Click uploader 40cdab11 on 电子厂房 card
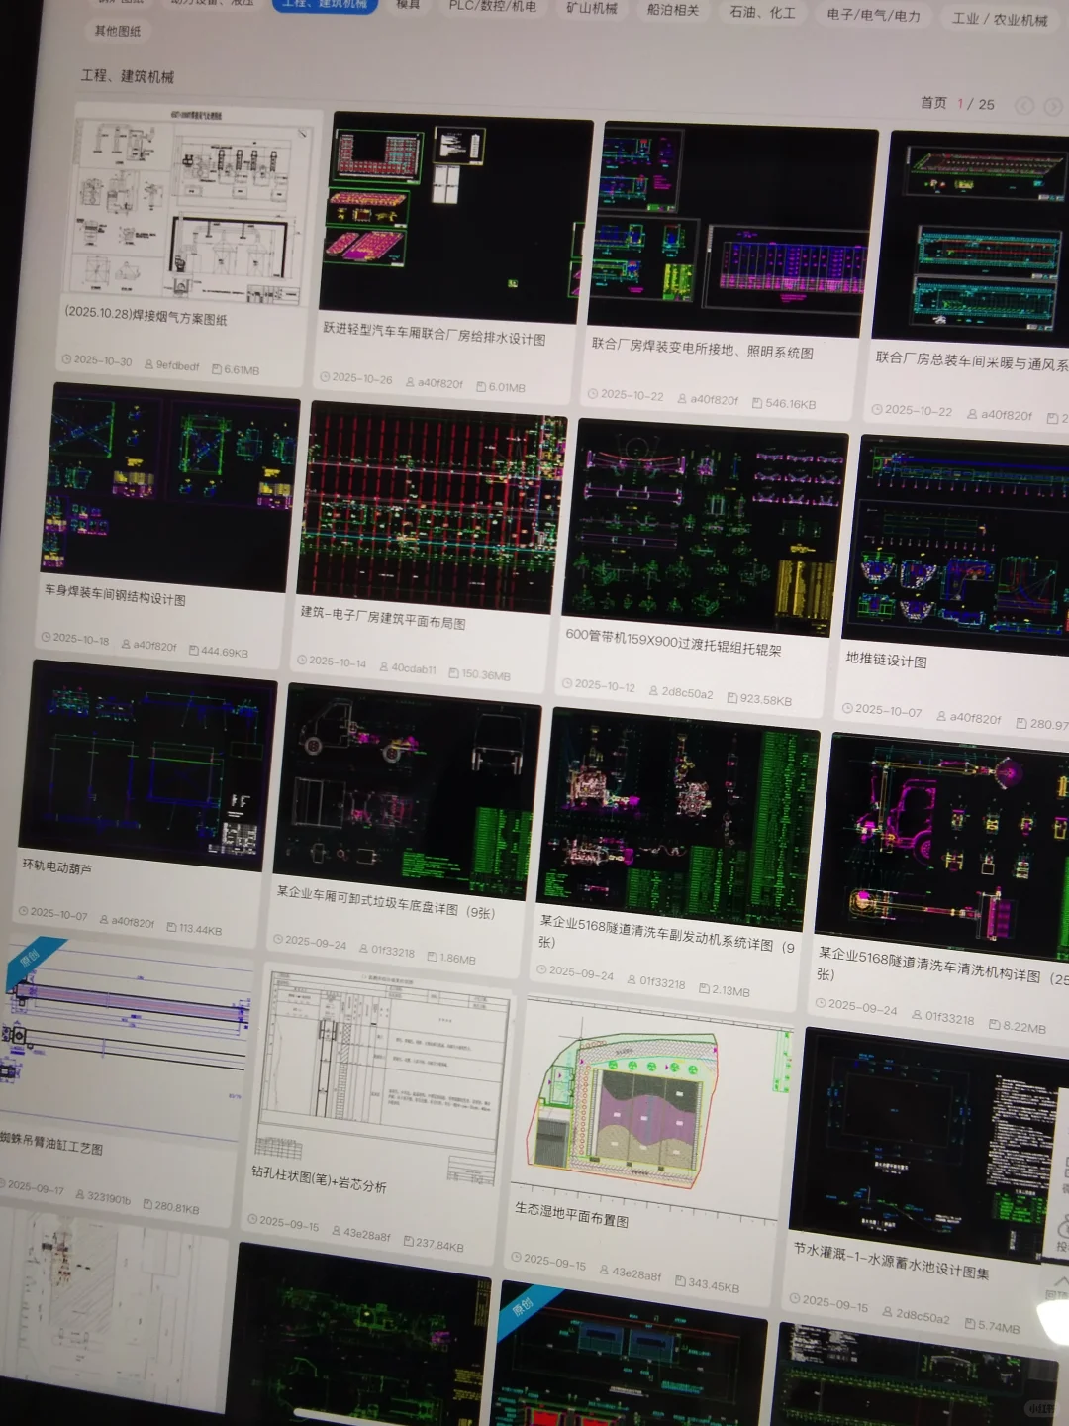This screenshot has height=1426, width=1069. click(x=414, y=668)
